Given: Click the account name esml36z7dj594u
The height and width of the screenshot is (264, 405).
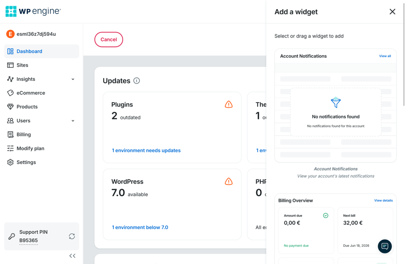Looking at the screenshot, I should pos(36,34).
